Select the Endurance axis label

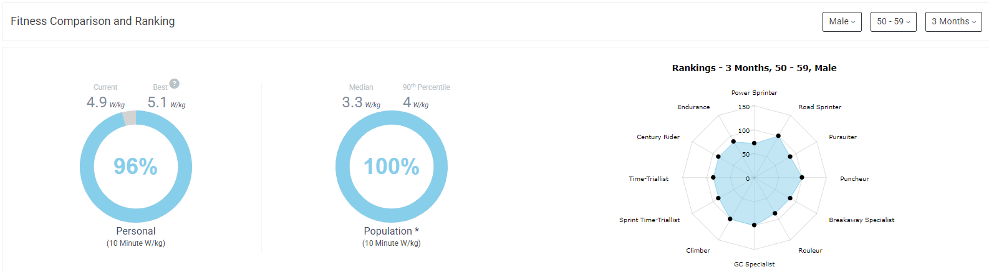[x=693, y=107]
